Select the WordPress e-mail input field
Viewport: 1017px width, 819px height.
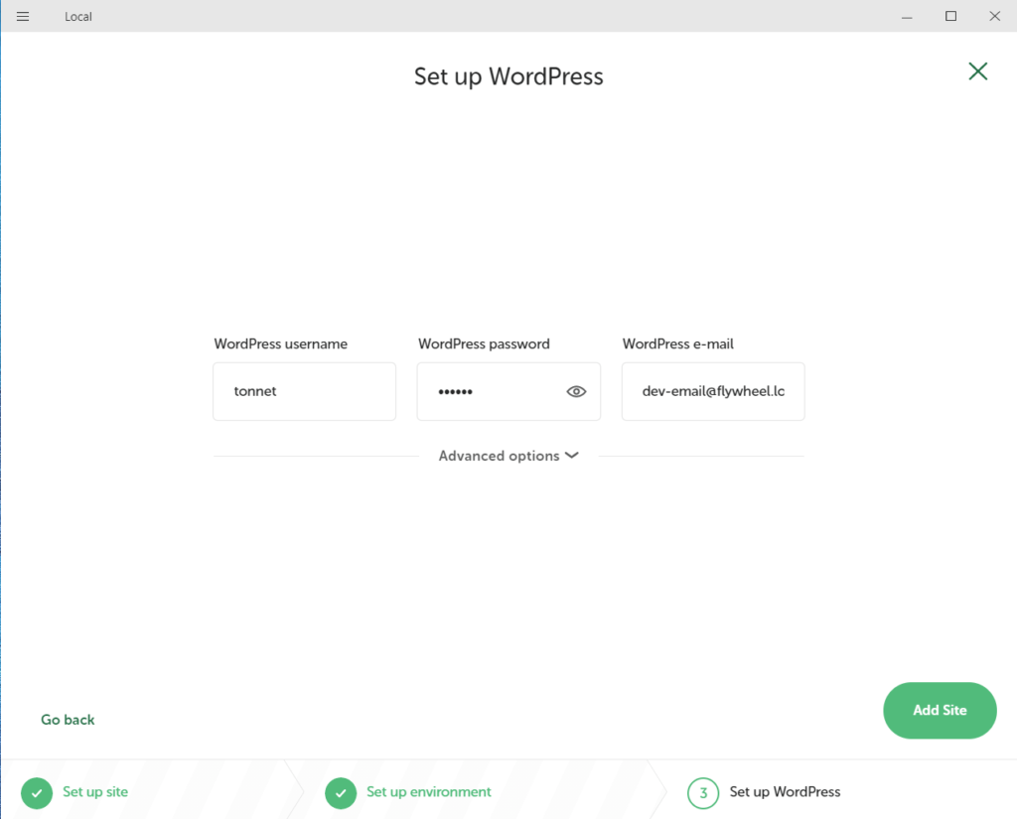712,391
